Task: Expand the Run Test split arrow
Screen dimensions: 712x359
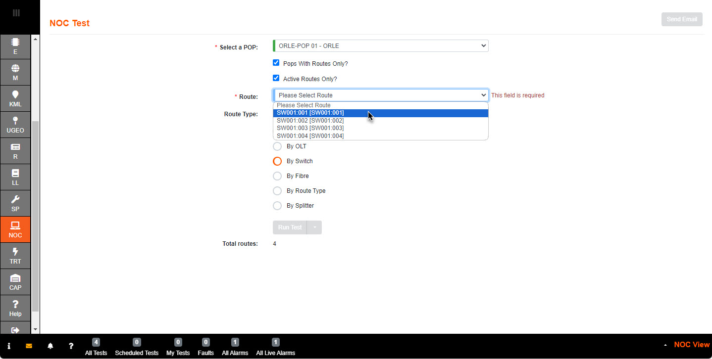Action: (x=314, y=227)
